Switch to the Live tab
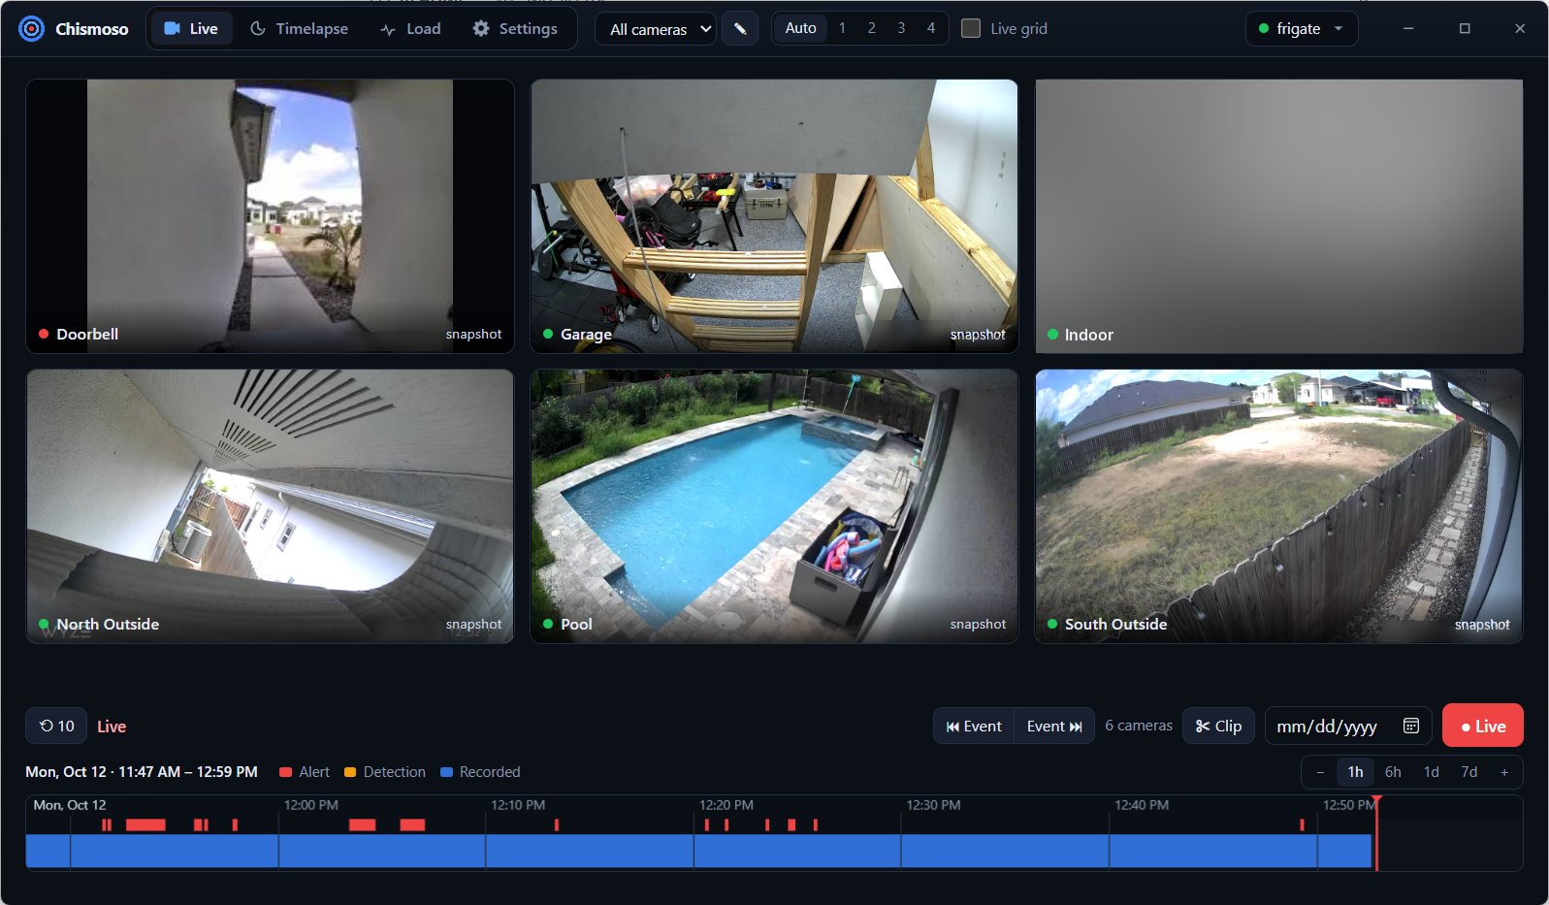This screenshot has height=905, width=1549. click(x=191, y=29)
